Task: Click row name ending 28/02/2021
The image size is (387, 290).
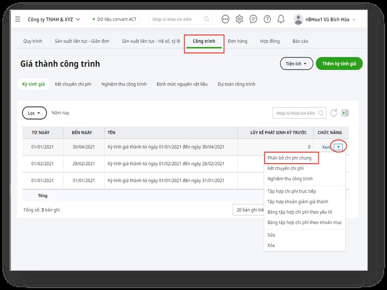Action: pyautogui.click(x=166, y=164)
